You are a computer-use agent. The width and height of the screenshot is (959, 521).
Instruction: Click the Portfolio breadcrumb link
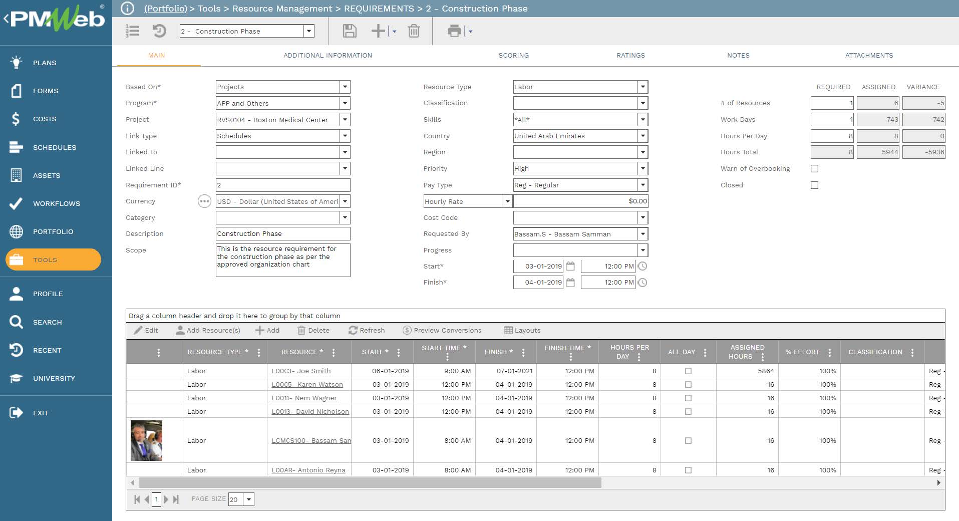(x=166, y=9)
